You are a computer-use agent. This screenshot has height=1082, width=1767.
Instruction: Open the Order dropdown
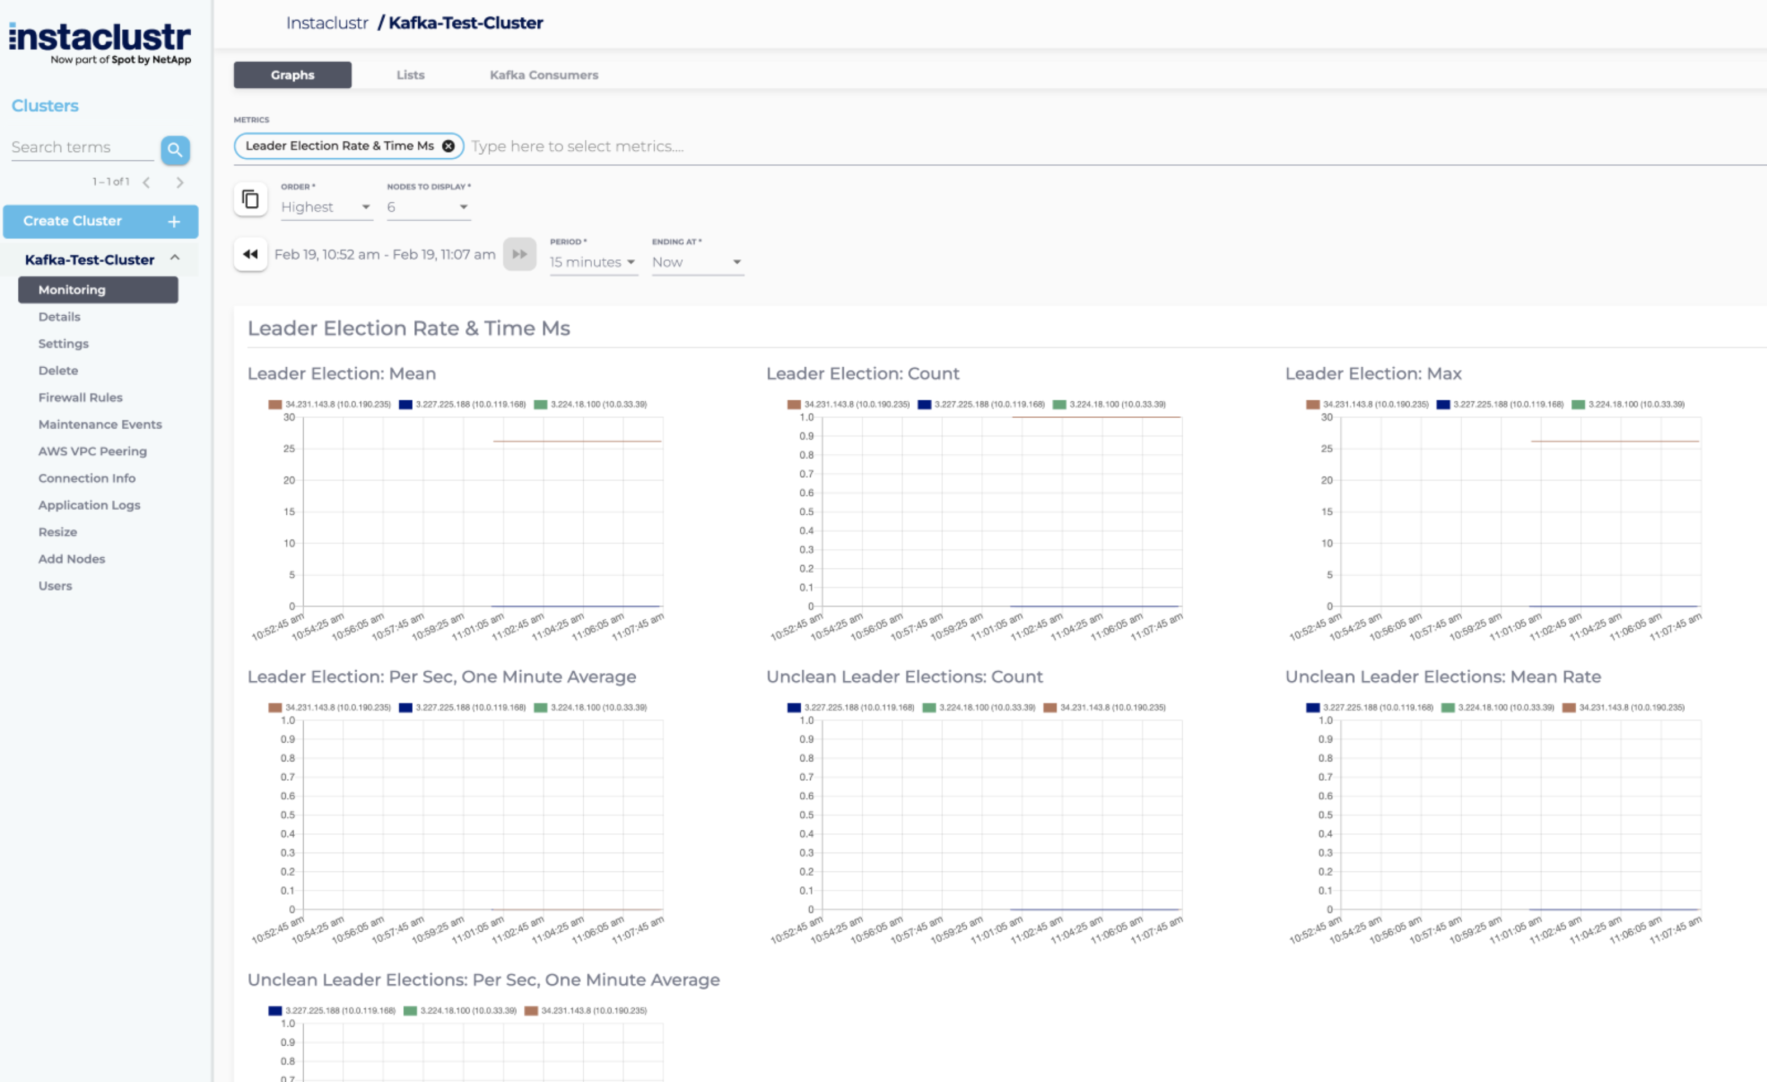327,207
